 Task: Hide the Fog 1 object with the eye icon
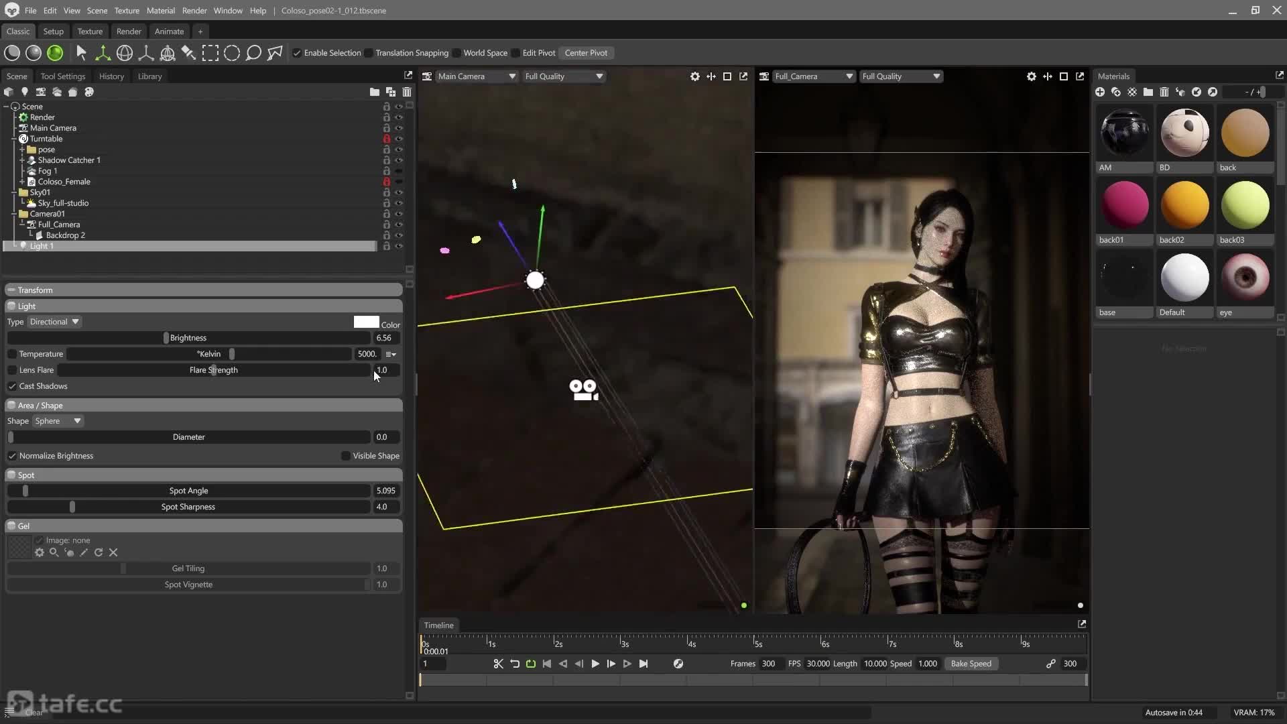399,171
